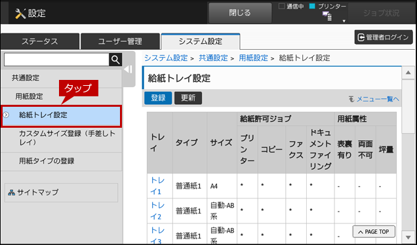Image resolution: width=417 pixels, height=245 pixels.
Task: Open the printer status dropdown arrow
Action: point(344,21)
